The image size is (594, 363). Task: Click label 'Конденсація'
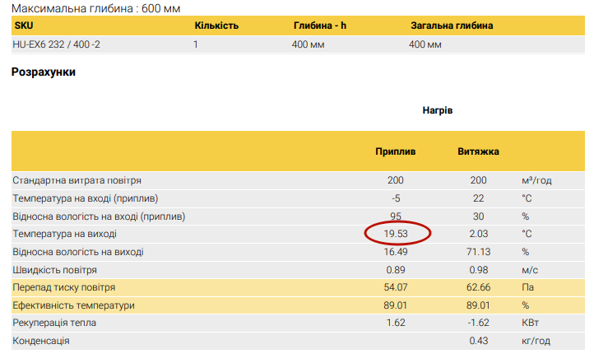(x=41, y=341)
